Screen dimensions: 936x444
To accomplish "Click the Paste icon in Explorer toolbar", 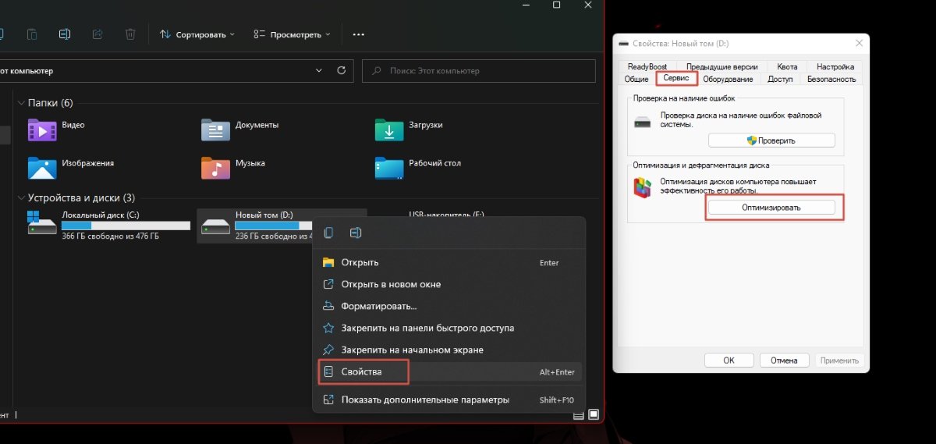I will point(32,34).
